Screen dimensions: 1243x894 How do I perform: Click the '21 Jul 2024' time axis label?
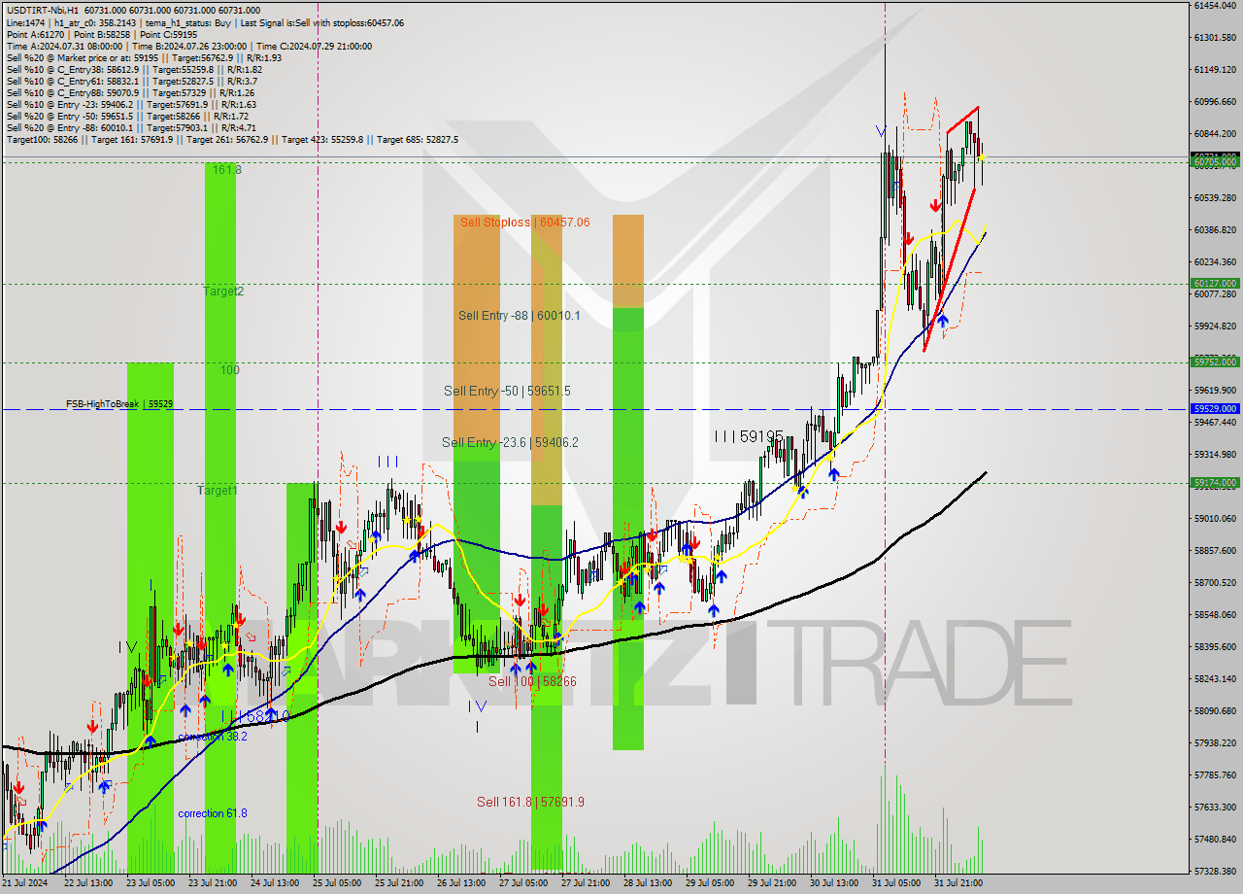click(x=24, y=883)
